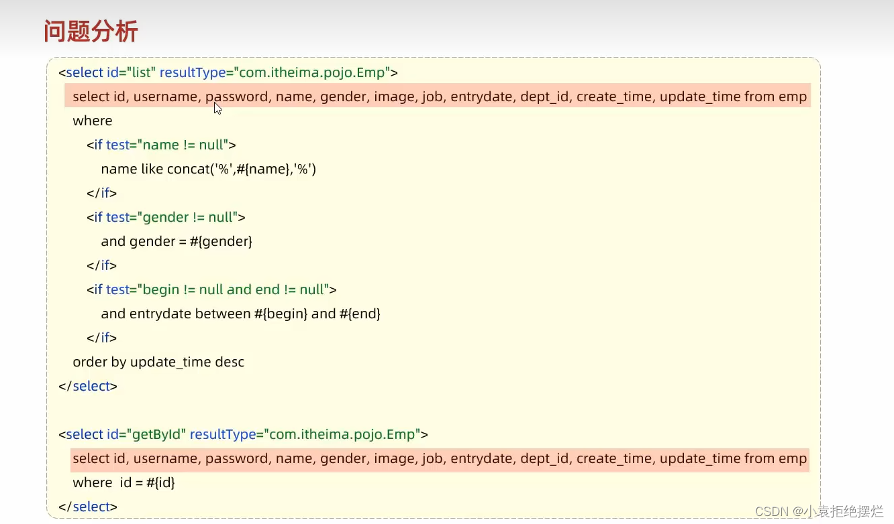Click line 'and gender = #{gender}'
This screenshot has height=524, width=894.
coord(177,241)
